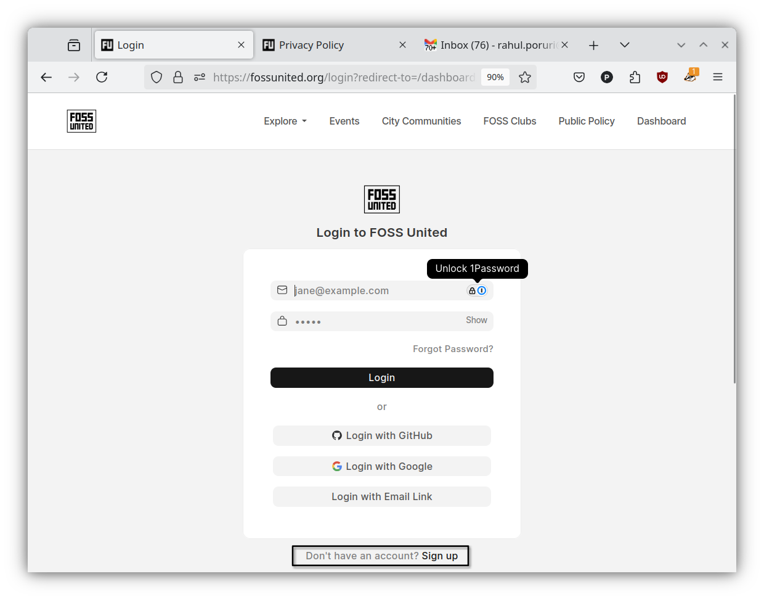Save page to Pocket
The height and width of the screenshot is (600, 764).
tap(579, 77)
